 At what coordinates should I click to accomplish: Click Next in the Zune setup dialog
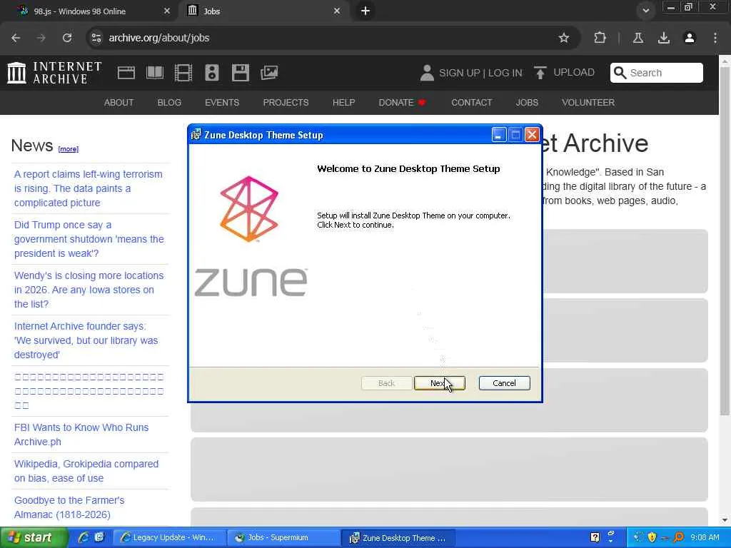[439, 383]
